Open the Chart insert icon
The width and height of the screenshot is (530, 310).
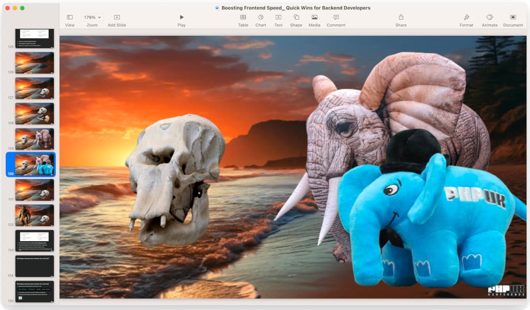coord(260,18)
